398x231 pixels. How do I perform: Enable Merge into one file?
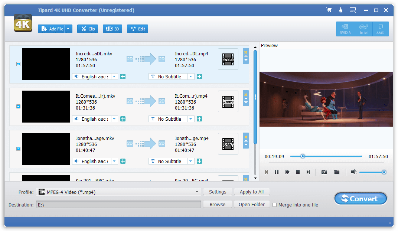click(x=274, y=205)
